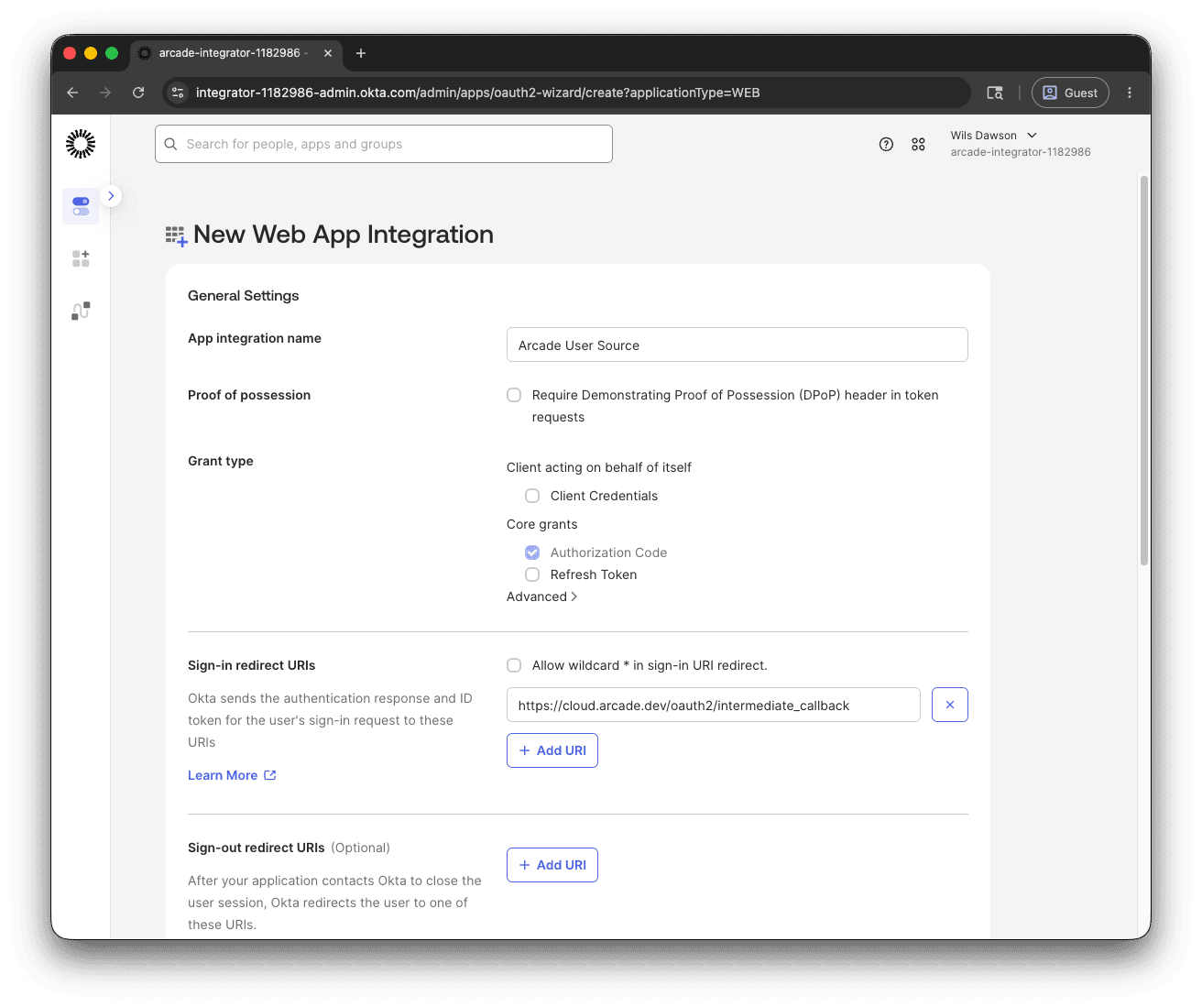Click the page vertical scrollbar
Image resolution: width=1202 pixels, height=1007 pixels.
coord(1143,371)
